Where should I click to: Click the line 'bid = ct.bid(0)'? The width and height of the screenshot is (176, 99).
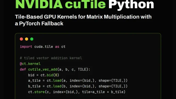coord(43,75)
